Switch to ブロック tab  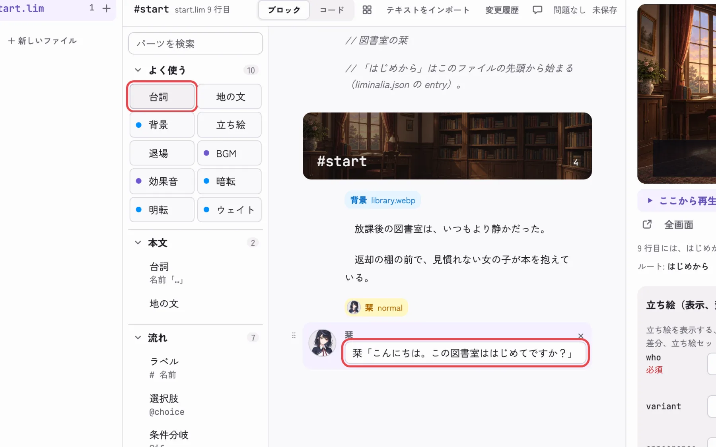pos(284,10)
